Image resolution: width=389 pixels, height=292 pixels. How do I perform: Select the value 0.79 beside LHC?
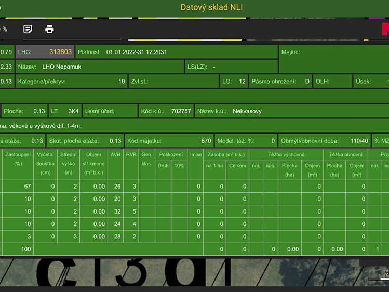(6, 52)
